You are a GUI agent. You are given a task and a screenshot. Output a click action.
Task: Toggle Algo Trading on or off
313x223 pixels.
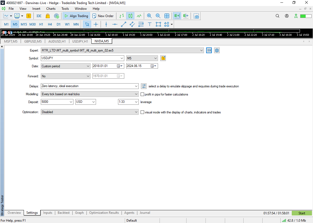[76, 16]
